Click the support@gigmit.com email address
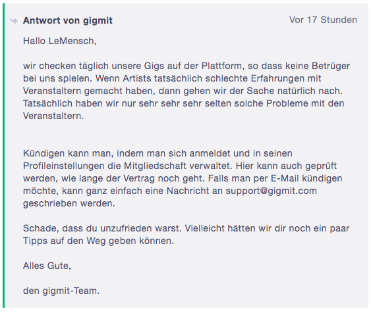Screen dimensions: 371x313 tap(271, 191)
